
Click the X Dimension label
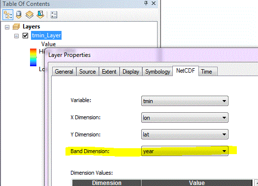(x=85, y=117)
